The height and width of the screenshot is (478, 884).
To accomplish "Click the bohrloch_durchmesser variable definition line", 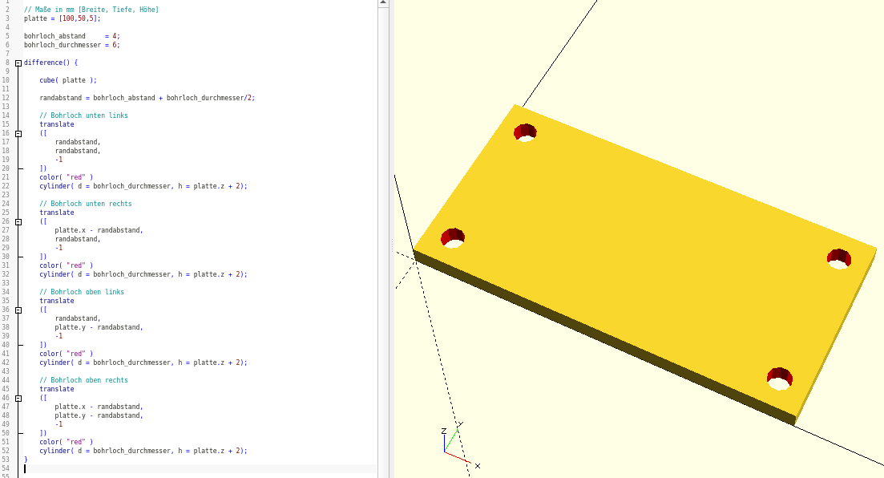I will (x=71, y=45).
